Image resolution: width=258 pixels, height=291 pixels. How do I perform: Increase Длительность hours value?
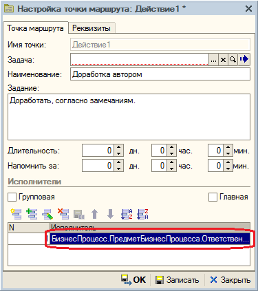(x=171, y=147)
